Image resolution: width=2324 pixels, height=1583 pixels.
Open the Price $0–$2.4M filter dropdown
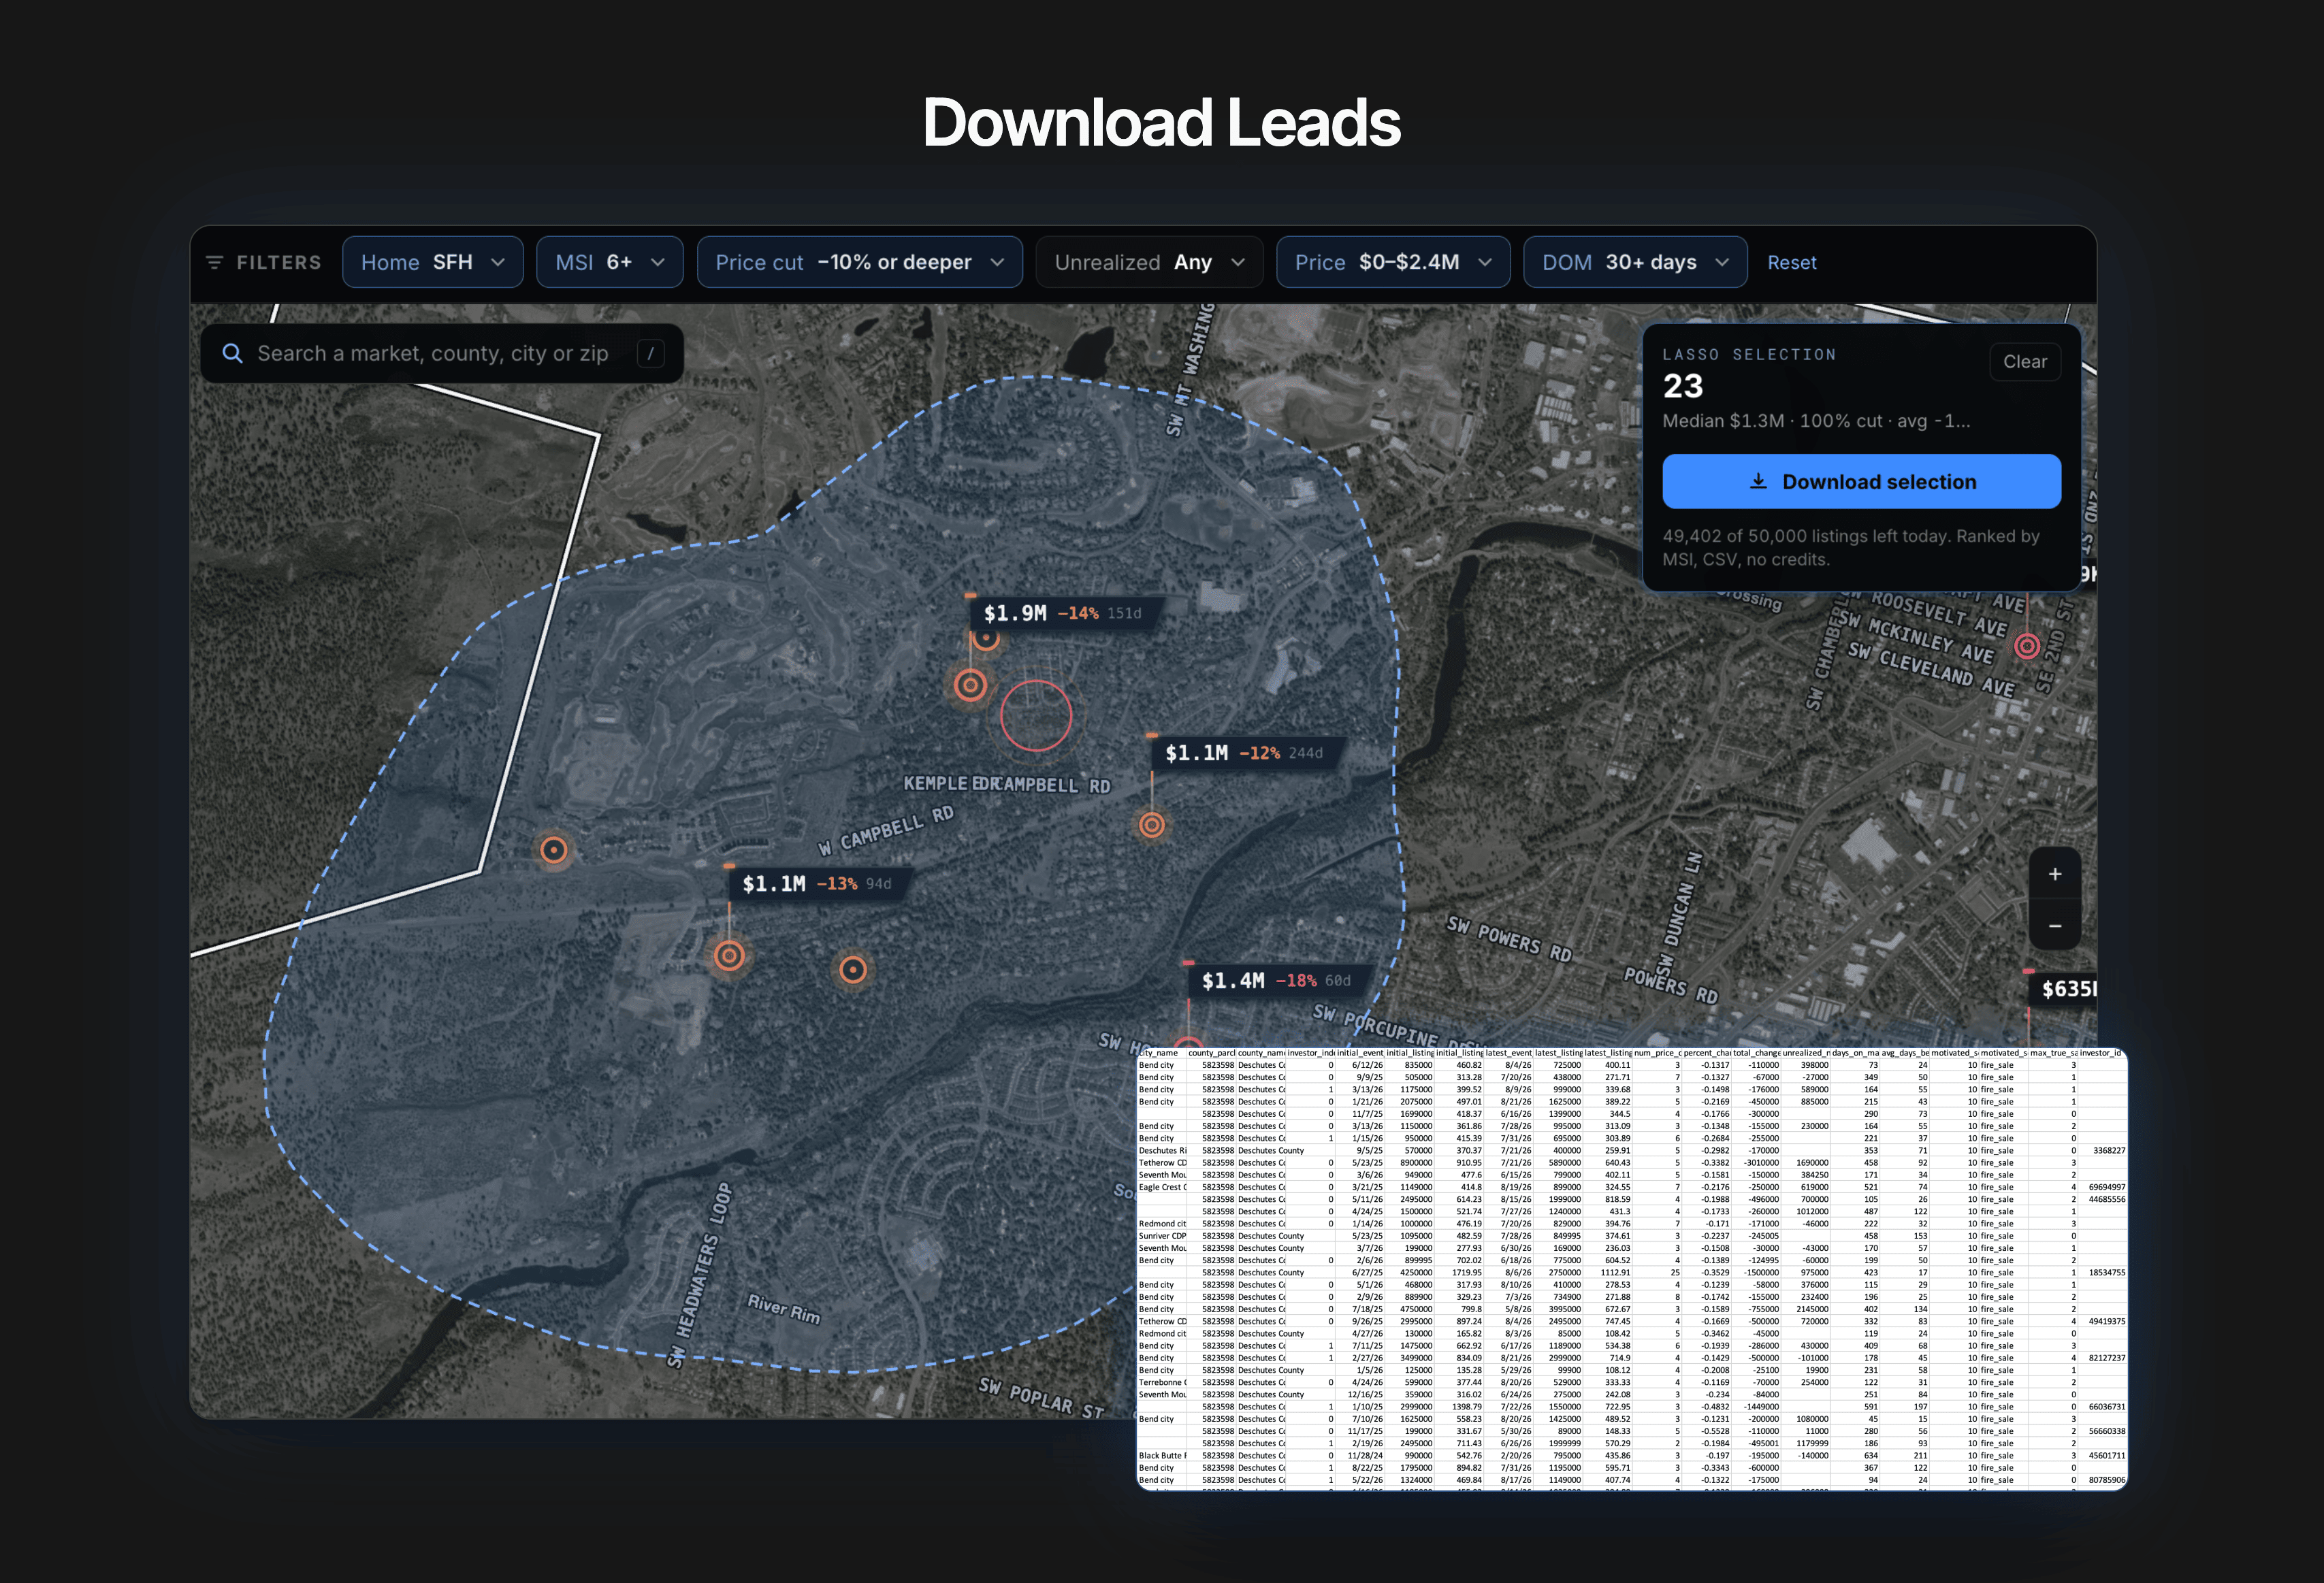click(1393, 262)
